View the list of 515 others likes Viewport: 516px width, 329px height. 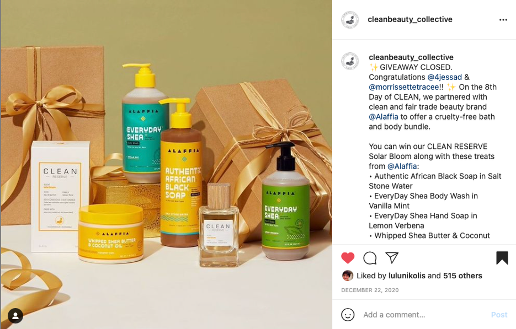click(x=462, y=276)
